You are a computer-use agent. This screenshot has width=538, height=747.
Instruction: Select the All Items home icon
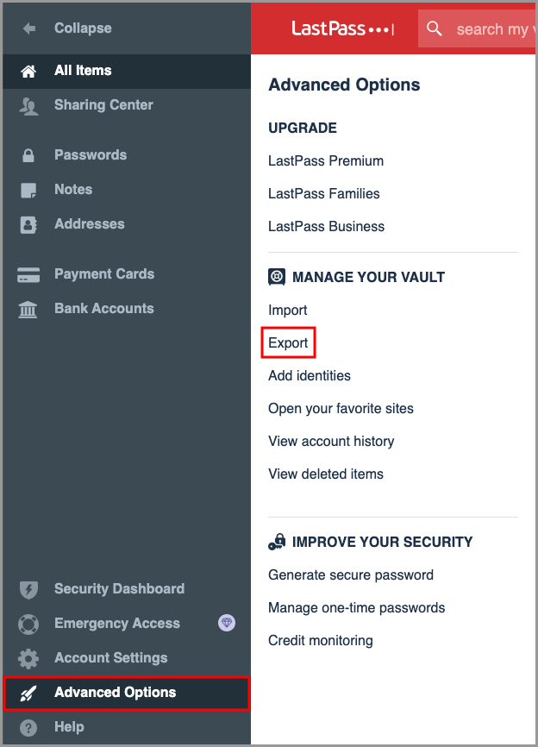click(28, 71)
